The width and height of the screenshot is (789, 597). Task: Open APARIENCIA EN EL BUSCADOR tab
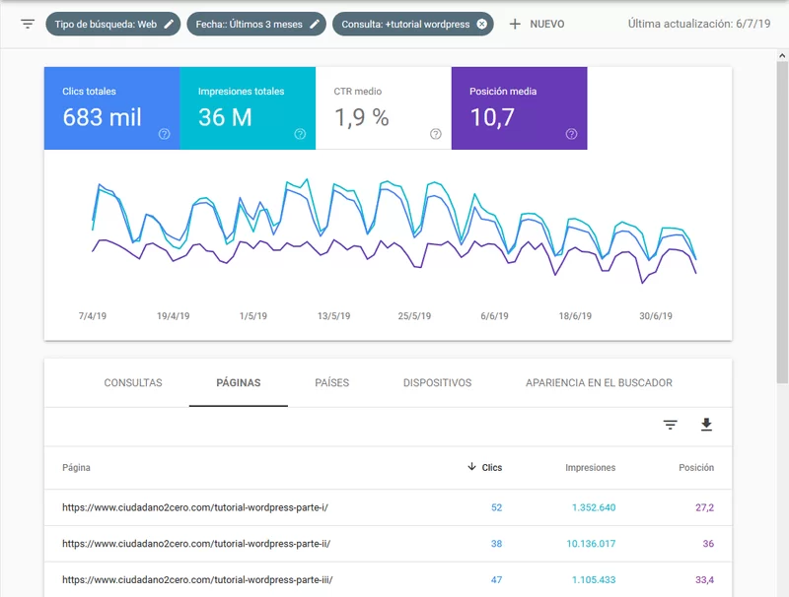click(x=599, y=383)
